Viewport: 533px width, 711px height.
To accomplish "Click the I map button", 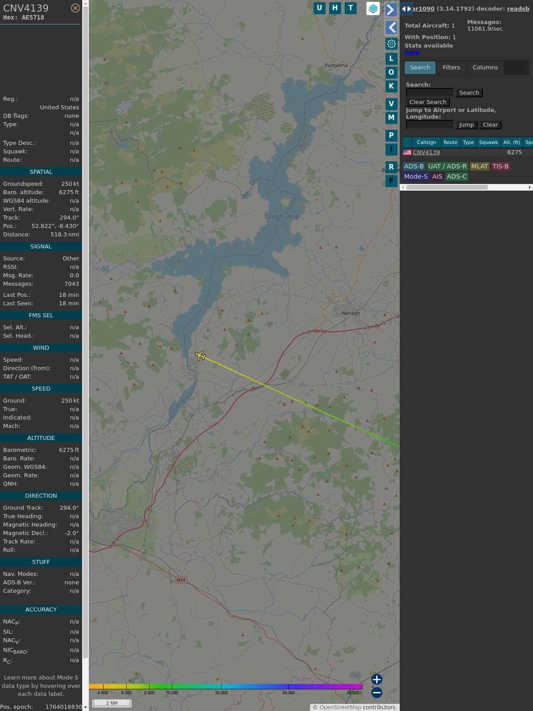I will tap(391, 149).
